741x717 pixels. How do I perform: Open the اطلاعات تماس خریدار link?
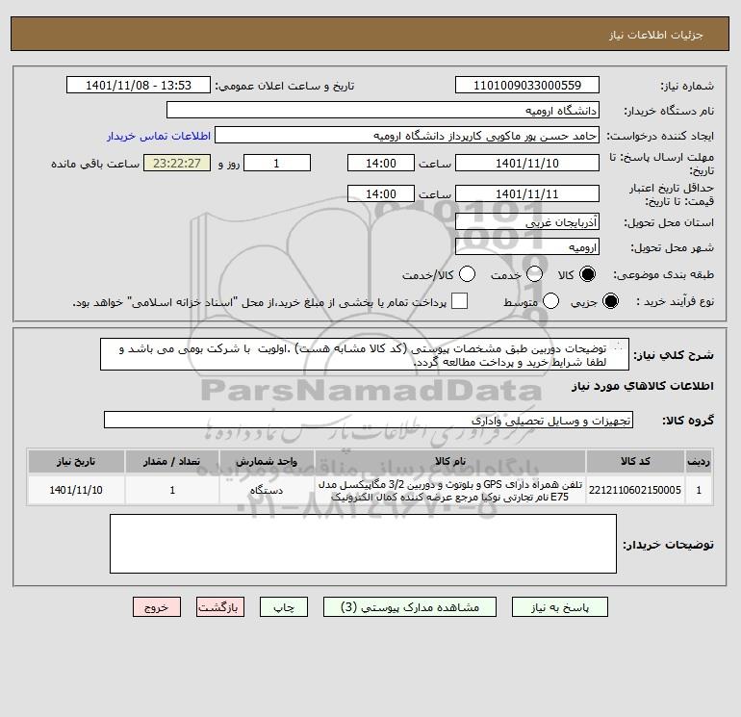(x=159, y=136)
